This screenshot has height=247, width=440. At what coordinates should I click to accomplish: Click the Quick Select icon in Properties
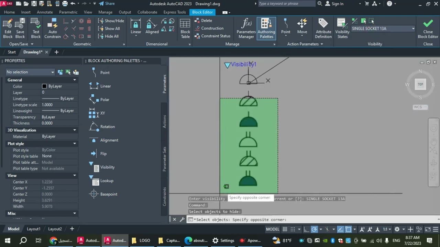coord(76,72)
